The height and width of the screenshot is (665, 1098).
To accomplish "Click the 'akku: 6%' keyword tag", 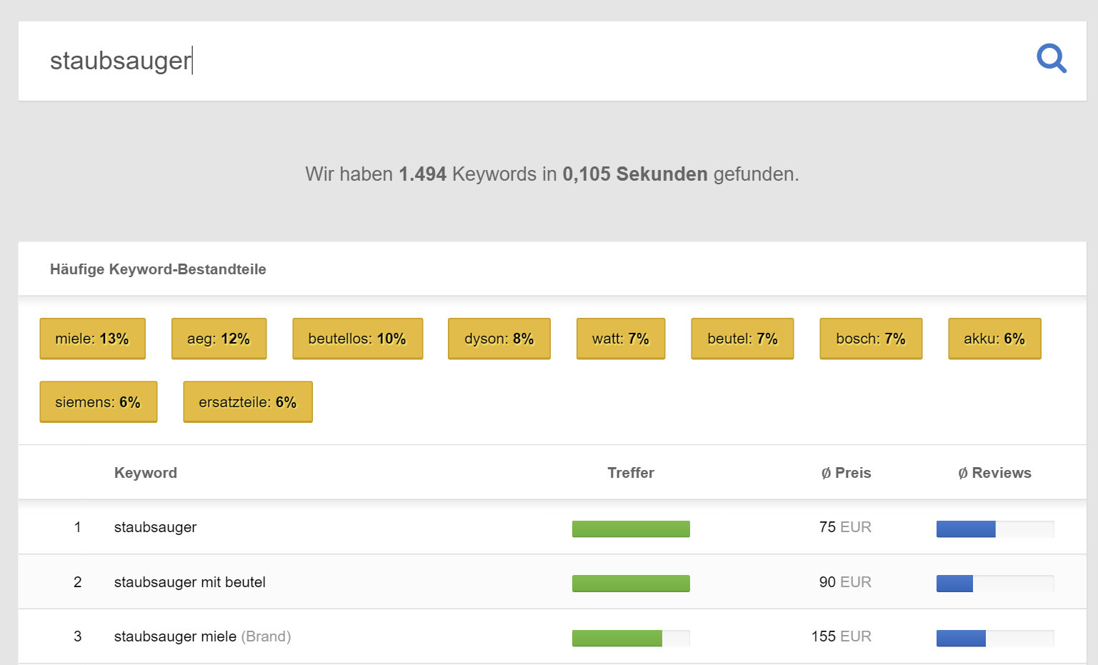I will click(994, 339).
